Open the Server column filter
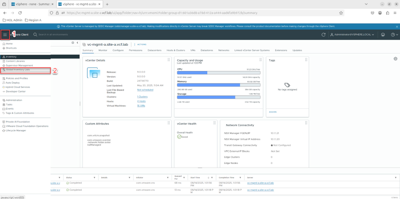 tap(396, 178)
